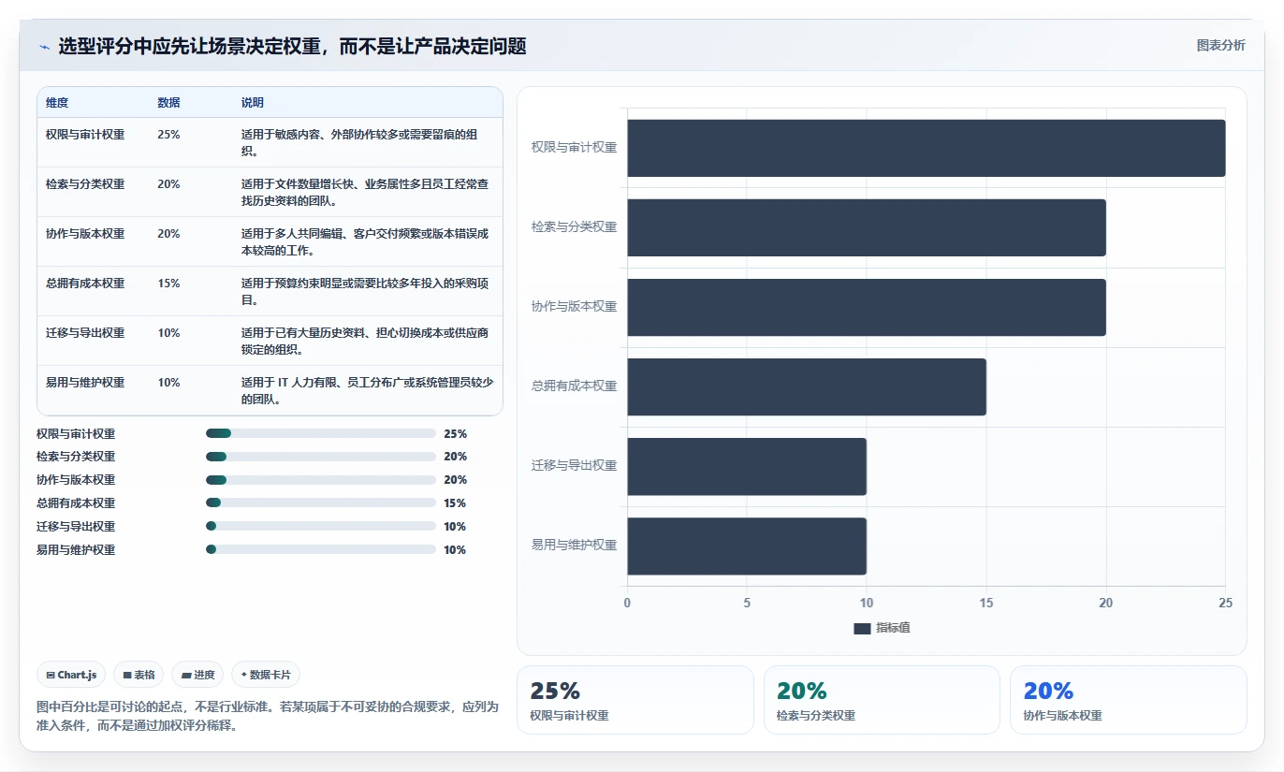Select the 易用与维护权重 cell in the table
Image resolution: width=1284 pixels, height=772 pixels.
tap(85, 383)
